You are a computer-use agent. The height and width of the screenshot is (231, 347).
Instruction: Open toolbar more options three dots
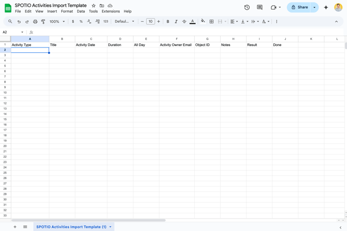click(x=277, y=21)
